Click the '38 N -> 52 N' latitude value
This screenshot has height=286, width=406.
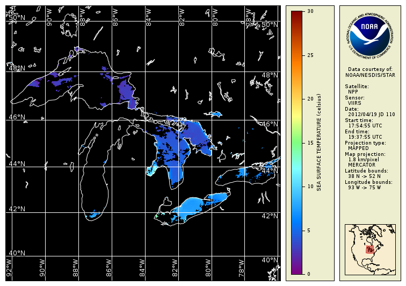point(365,176)
